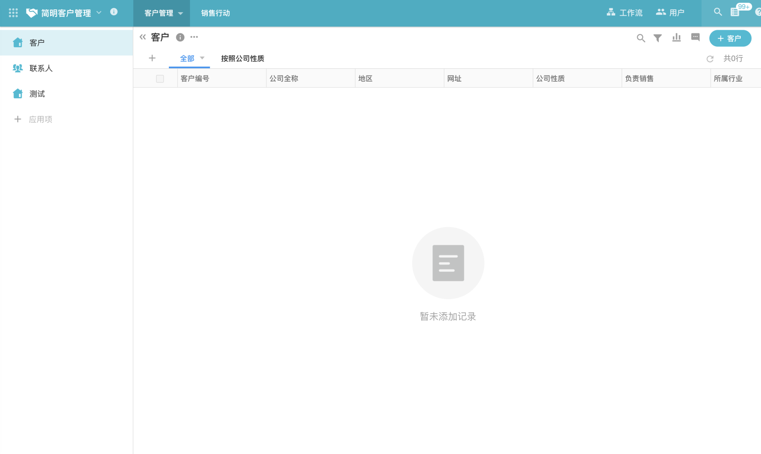761x454 pixels.
Task: Click the + 客户 add button
Action: (x=730, y=38)
